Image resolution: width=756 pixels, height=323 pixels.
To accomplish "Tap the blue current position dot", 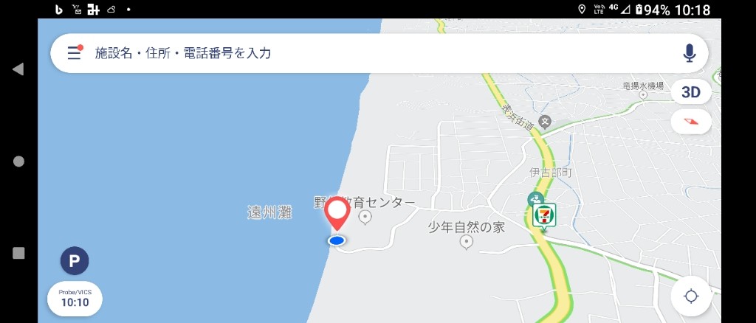I will pyautogui.click(x=337, y=240).
